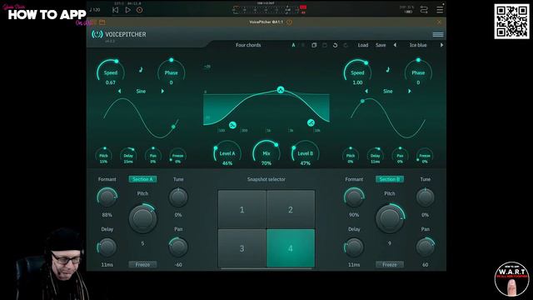Open the host hamburger menu at top right
The image size is (533, 300).
pos(440,9)
